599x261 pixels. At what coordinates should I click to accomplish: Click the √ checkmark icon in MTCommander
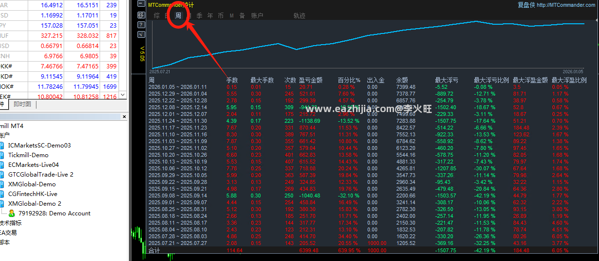tap(141, 34)
